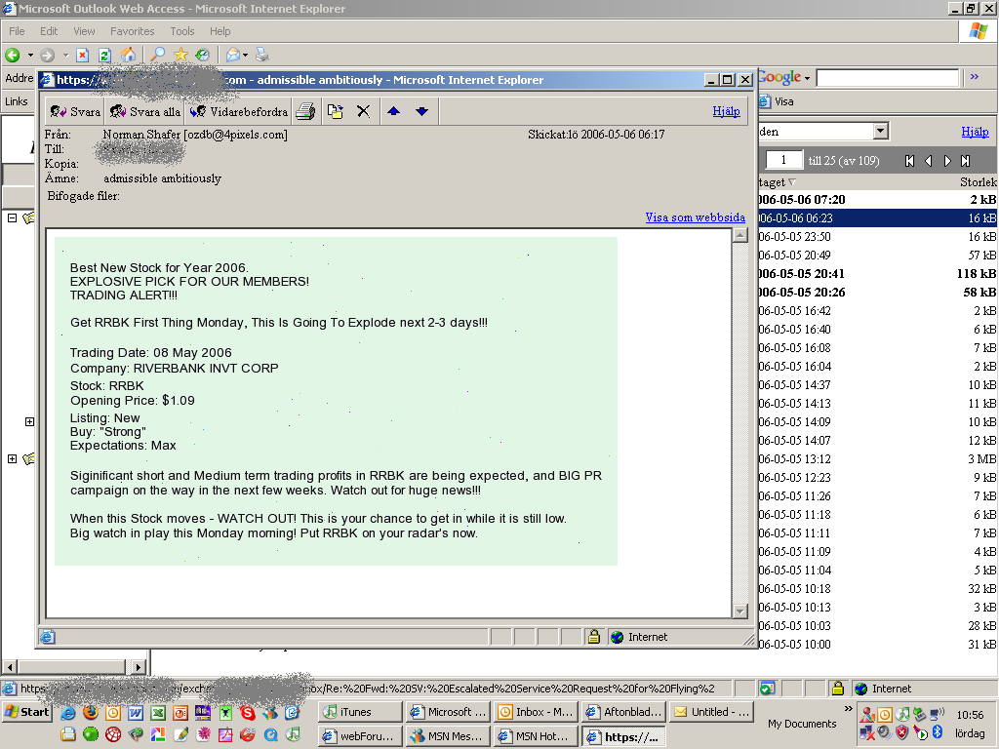Open Google toolbar dropdown arrow

click(807, 78)
